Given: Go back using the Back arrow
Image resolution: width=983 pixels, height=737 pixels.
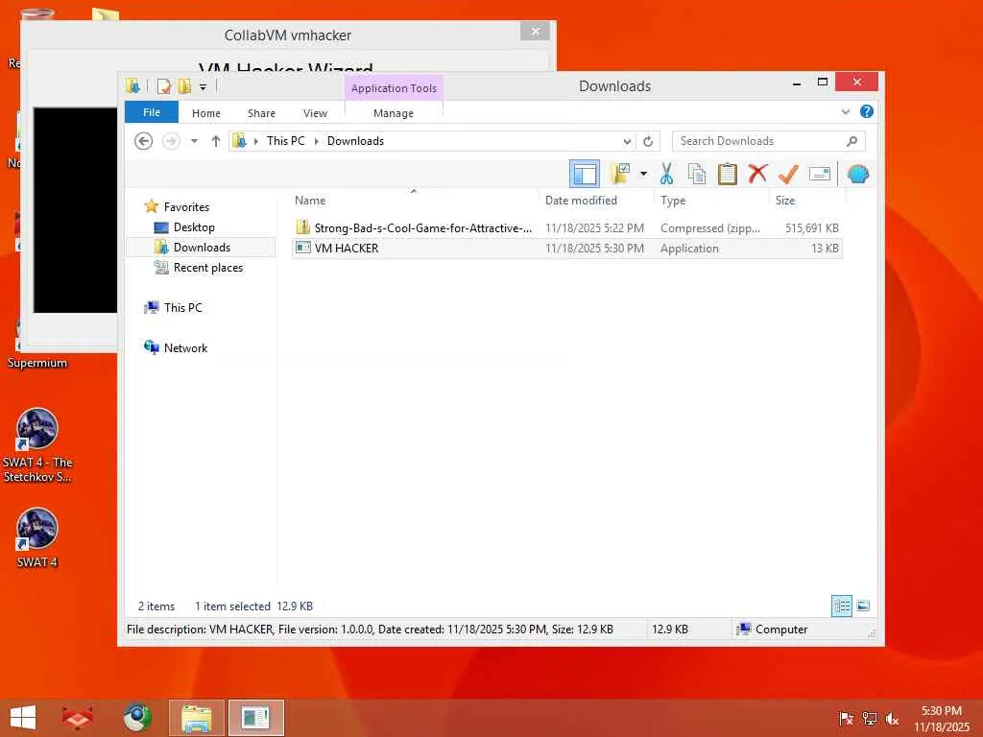Looking at the screenshot, I should [x=144, y=141].
